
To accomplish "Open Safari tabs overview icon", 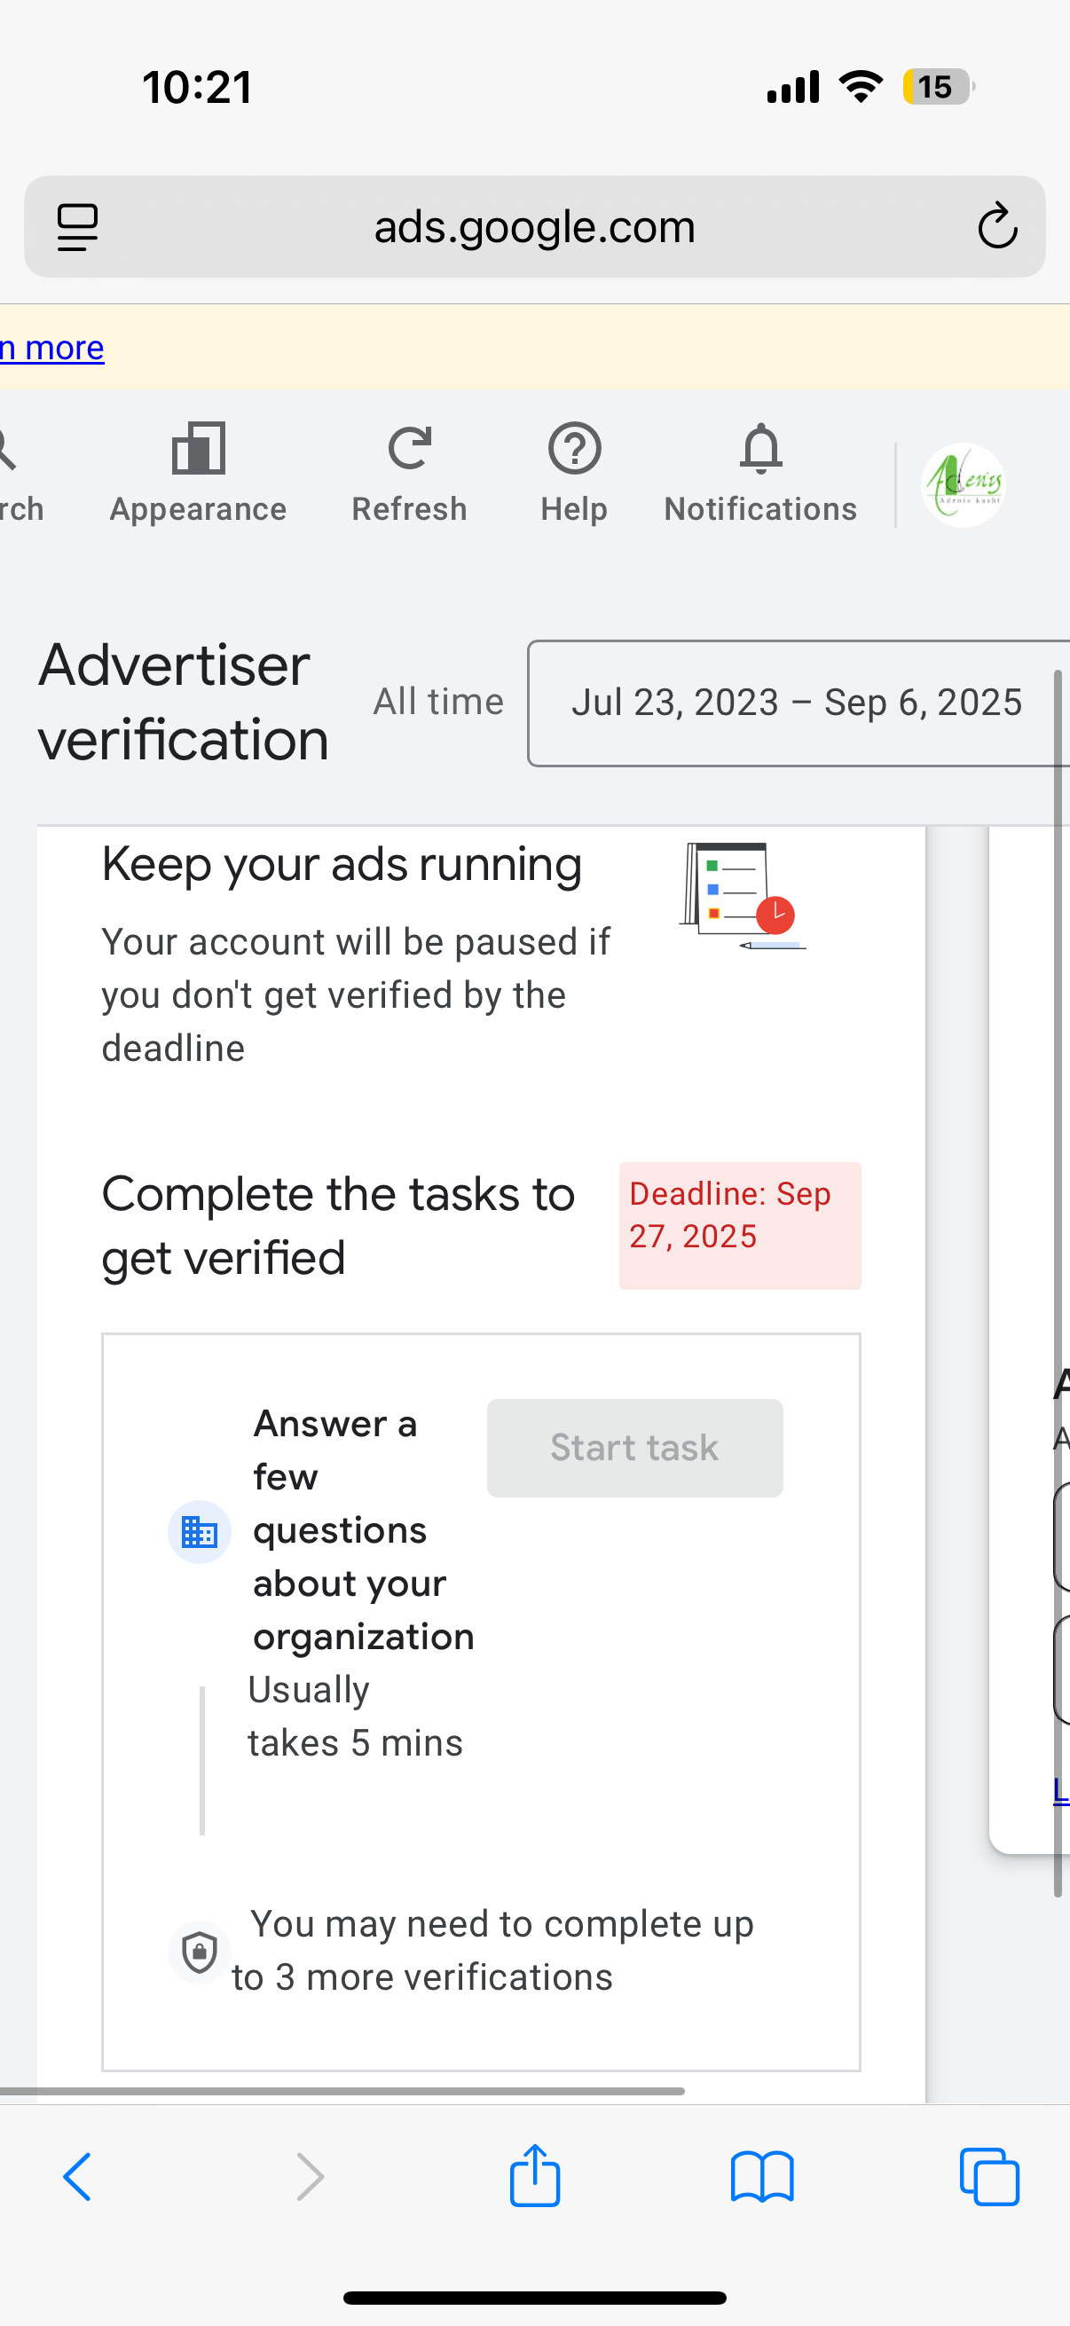I will click(989, 2177).
